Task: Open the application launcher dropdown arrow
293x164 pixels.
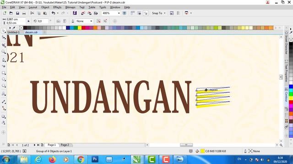Action: click(x=191, y=13)
